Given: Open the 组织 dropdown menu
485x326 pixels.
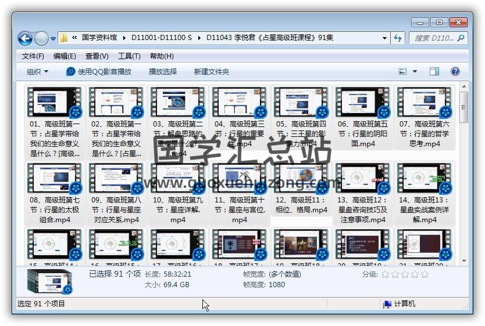Looking at the screenshot, I should click(37, 71).
